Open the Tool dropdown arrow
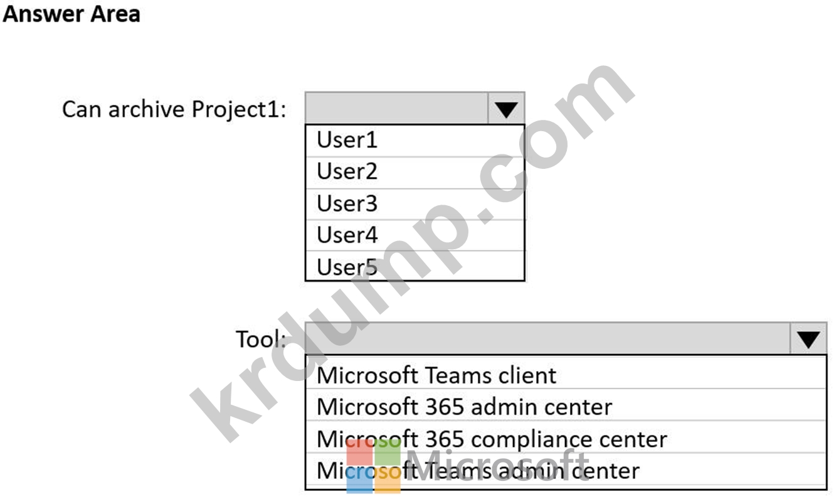 pos(808,340)
